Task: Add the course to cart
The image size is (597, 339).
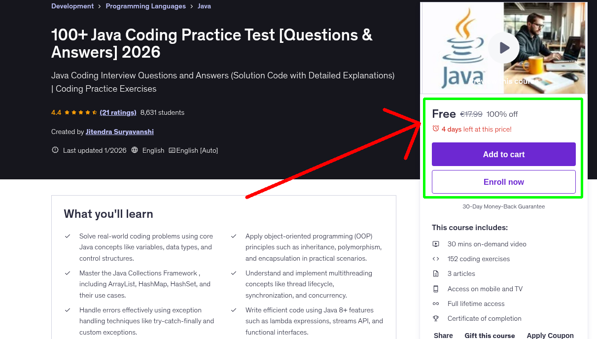Action: [503, 154]
